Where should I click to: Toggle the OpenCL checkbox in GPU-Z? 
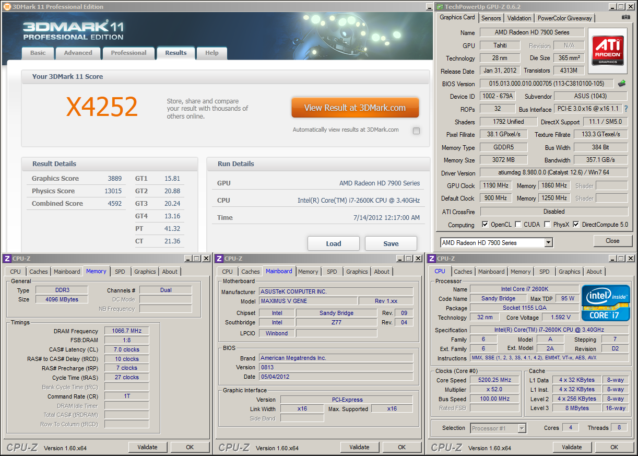click(x=485, y=225)
